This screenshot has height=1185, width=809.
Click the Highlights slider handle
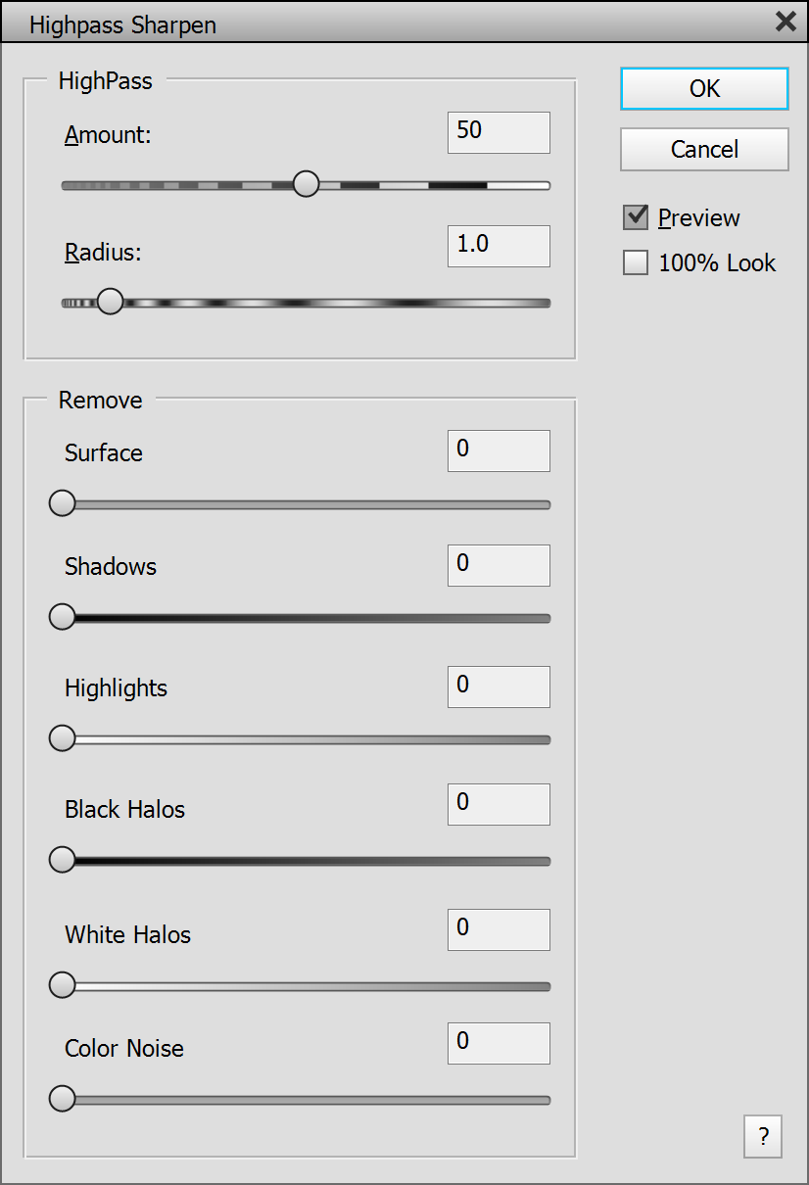coord(63,738)
